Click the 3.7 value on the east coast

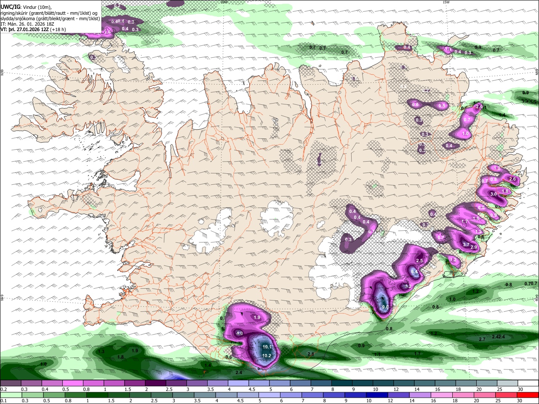tap(466, 245)
